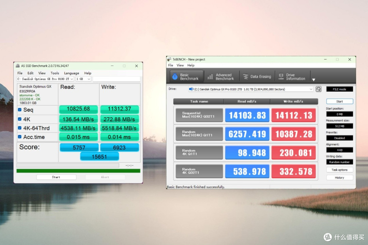Open AS SSD Help menu

[88, 73]
